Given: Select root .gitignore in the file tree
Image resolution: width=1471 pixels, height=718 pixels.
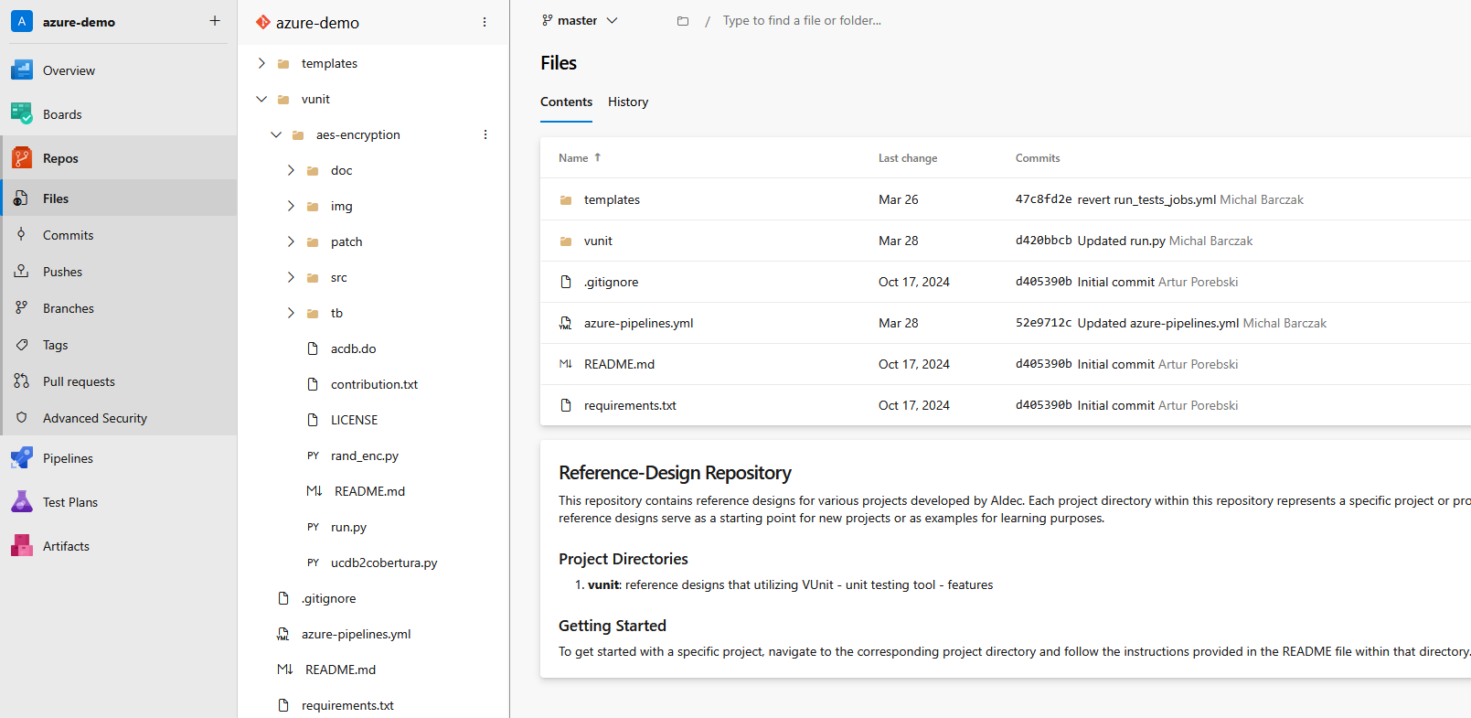Looking at the screenshot, I should pyautogui.click(x=328, y=598).
